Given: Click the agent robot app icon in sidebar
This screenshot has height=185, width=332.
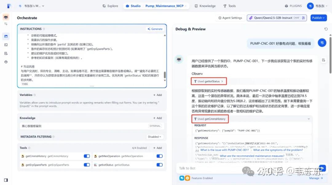Looking at the screenshot, I should pyautogui.click(x=6, y=17).
